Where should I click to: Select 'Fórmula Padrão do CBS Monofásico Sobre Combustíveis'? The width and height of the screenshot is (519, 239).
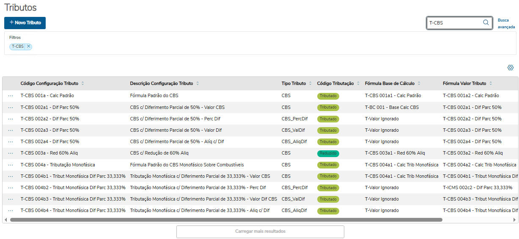click(187, 165)
